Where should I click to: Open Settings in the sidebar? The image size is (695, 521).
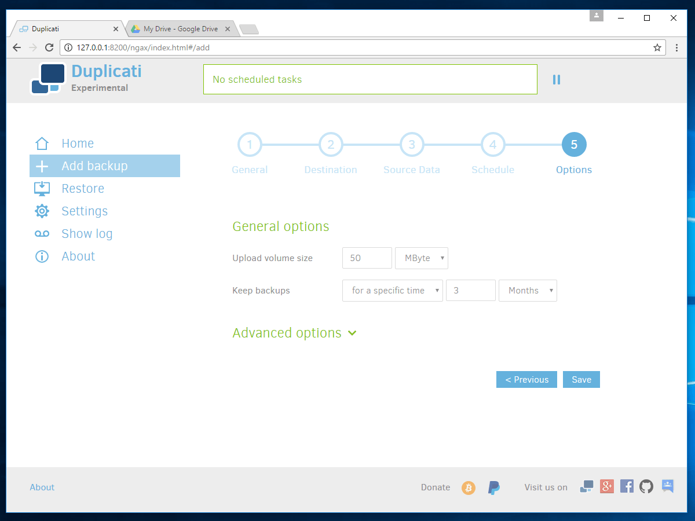[85, 211]
